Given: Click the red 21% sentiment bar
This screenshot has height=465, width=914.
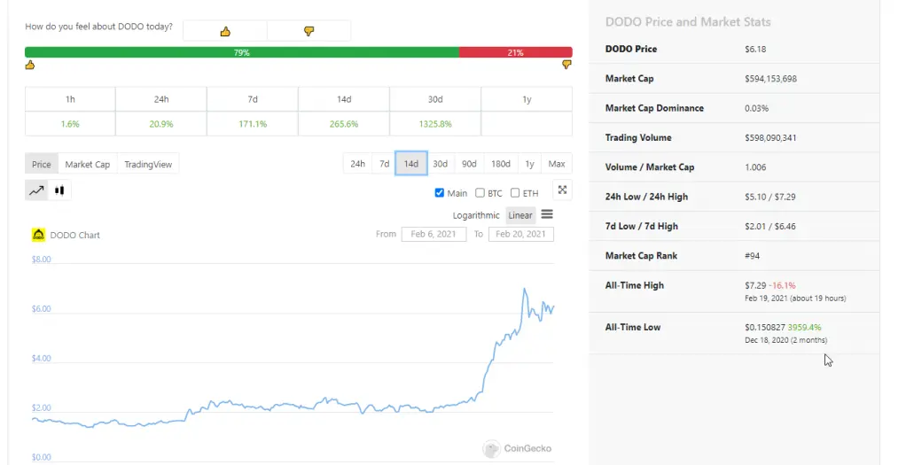Looking at the screenshot, I should (x=515, y=52).
